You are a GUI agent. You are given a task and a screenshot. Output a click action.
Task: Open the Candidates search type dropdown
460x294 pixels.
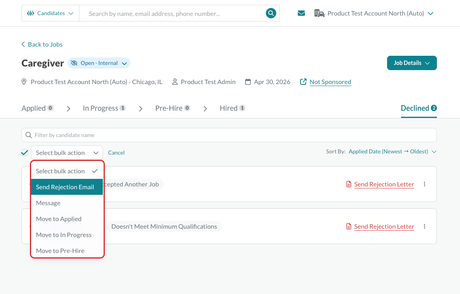click(x=51, y=13)
